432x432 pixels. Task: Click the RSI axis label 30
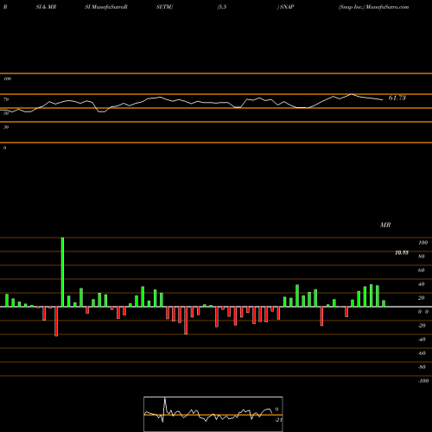click(x=6, y=127)
